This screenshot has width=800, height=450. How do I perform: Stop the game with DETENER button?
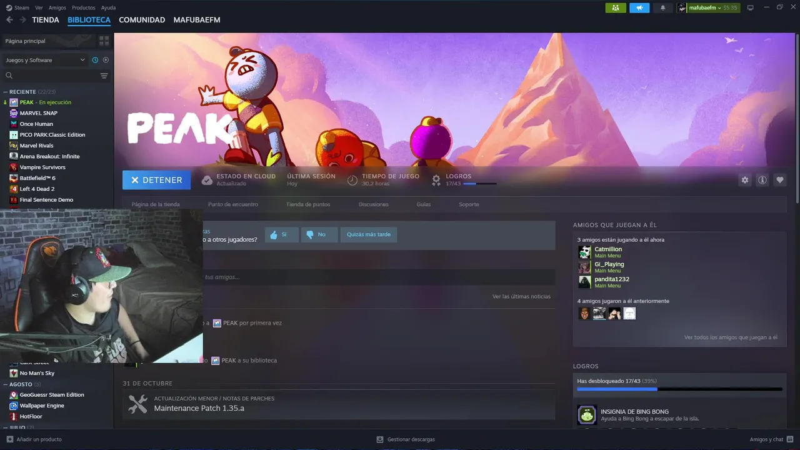pos(157,180)
